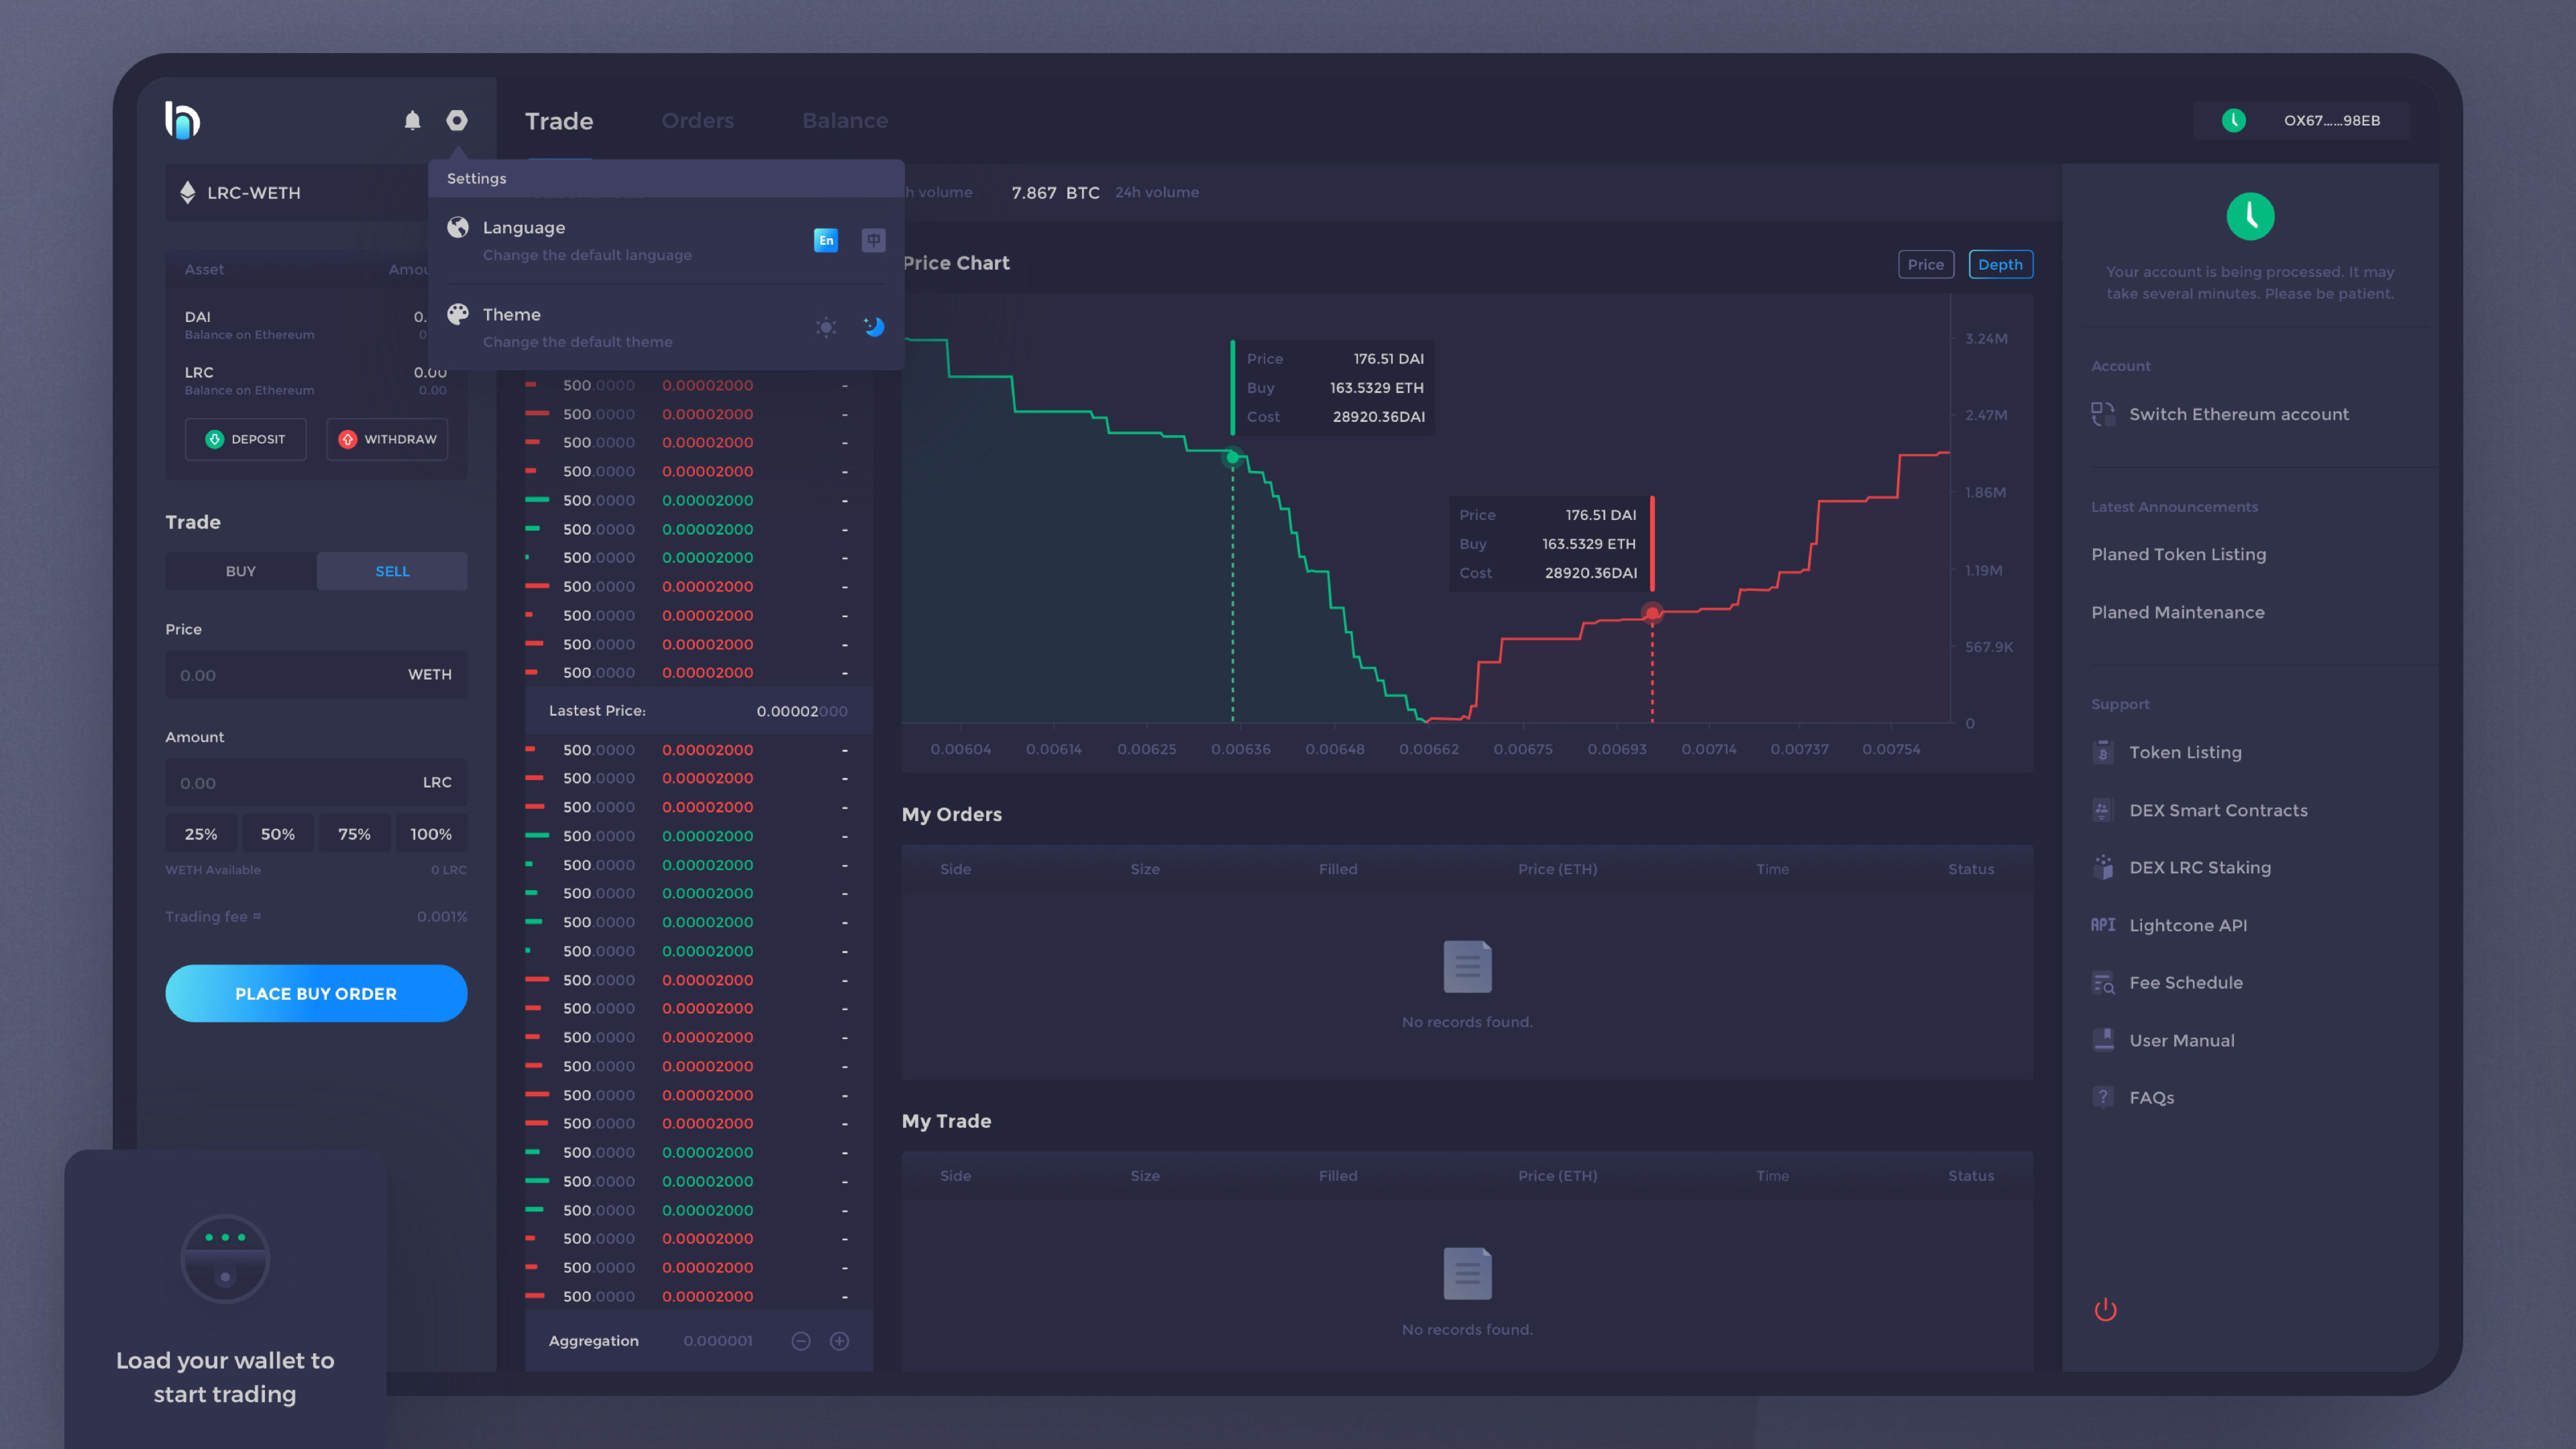Open DEX Smart Contracts link
This screenshot has width=2576, height=1449.
click(x=2218, y=810)
